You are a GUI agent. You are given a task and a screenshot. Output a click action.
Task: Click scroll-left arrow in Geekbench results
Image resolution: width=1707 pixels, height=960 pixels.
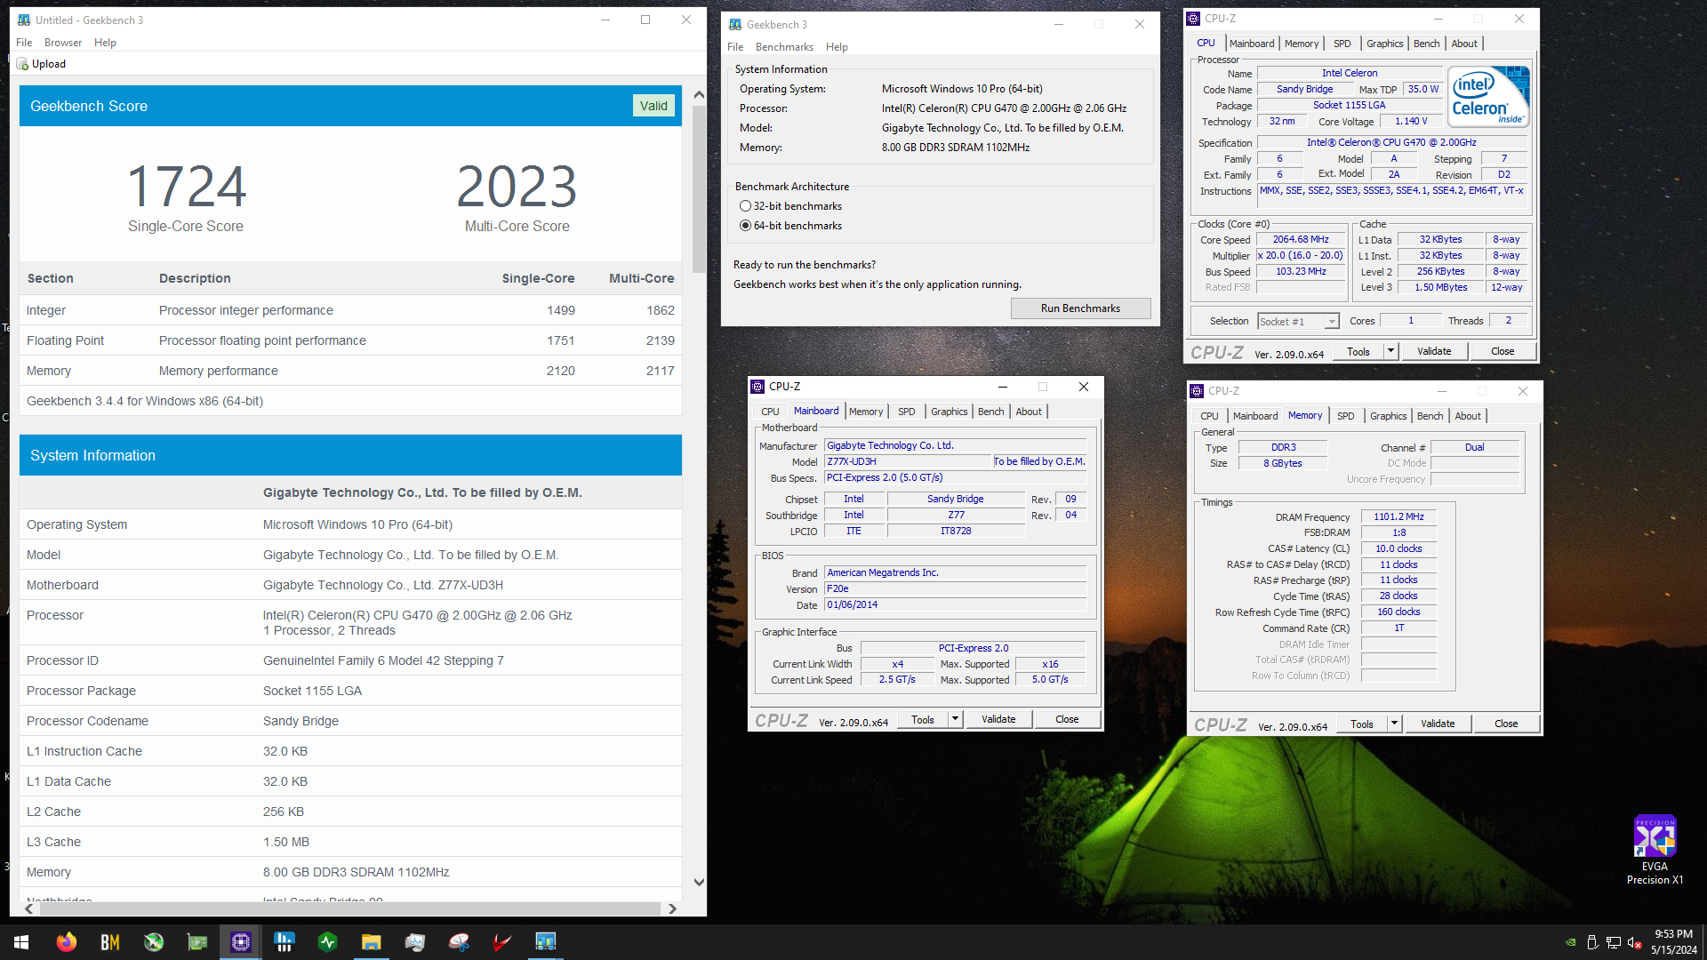pyautogui.click(x=29, y=908)
